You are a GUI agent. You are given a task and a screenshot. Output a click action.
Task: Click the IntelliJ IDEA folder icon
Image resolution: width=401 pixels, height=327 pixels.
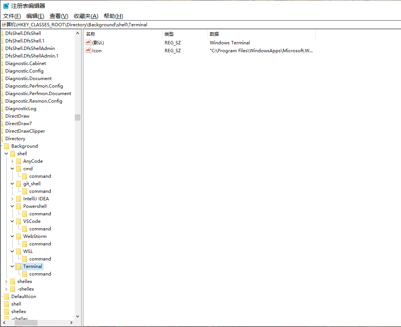click(18, 199)
